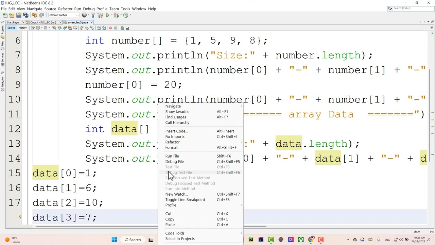Open Google Chrome from the taskbar

[x=311, y=240]
